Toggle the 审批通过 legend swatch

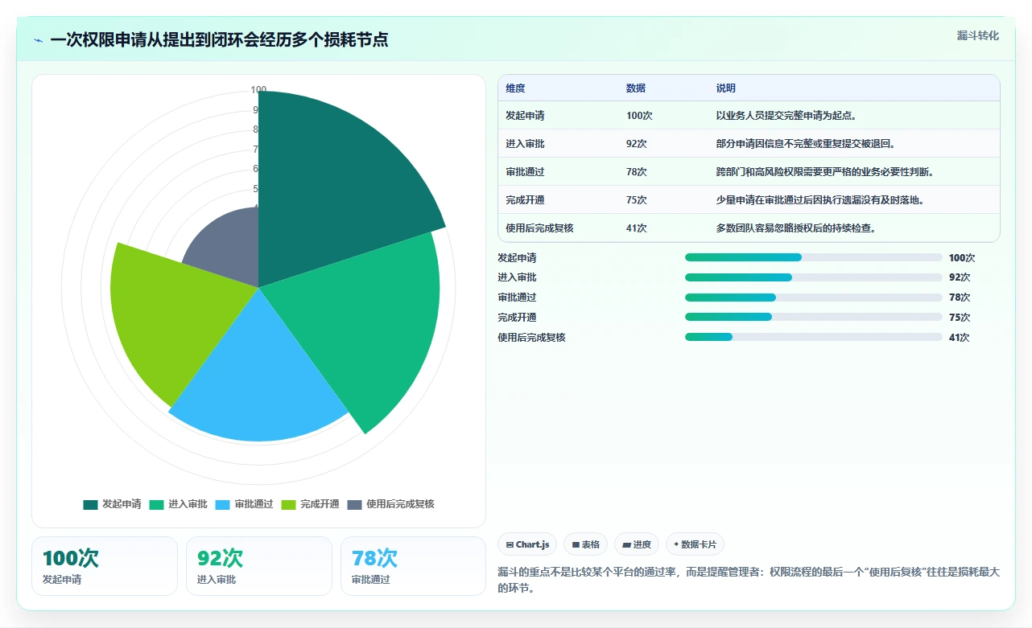pyautogui.click(x=222, y=504)
